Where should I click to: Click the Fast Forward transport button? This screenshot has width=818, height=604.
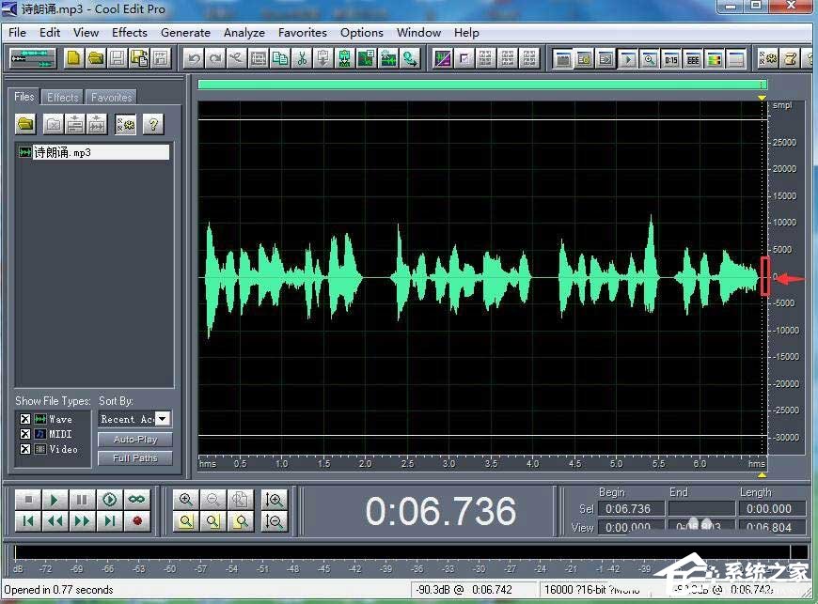[x=82, y=520]
